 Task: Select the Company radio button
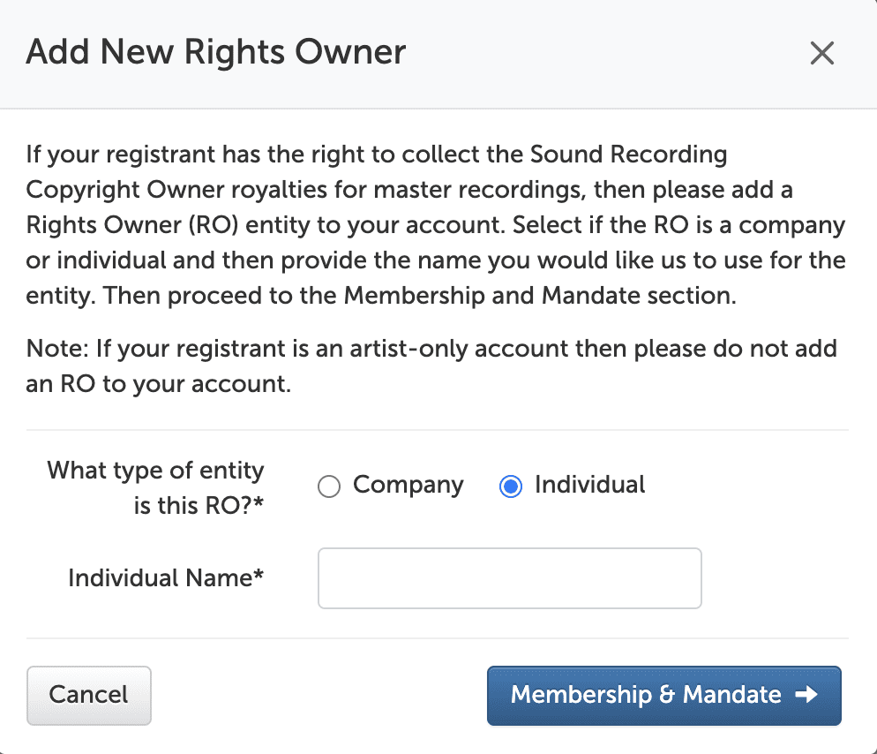coord(329,486)
